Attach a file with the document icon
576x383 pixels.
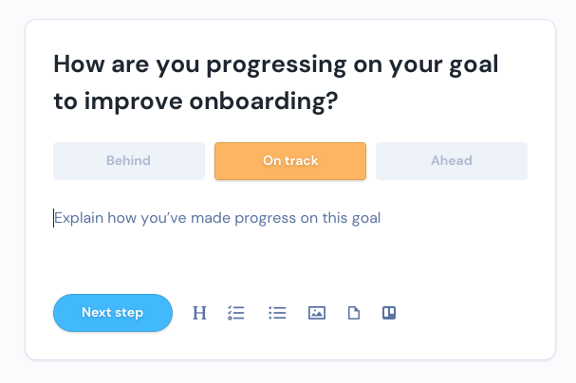pos(354,313)
